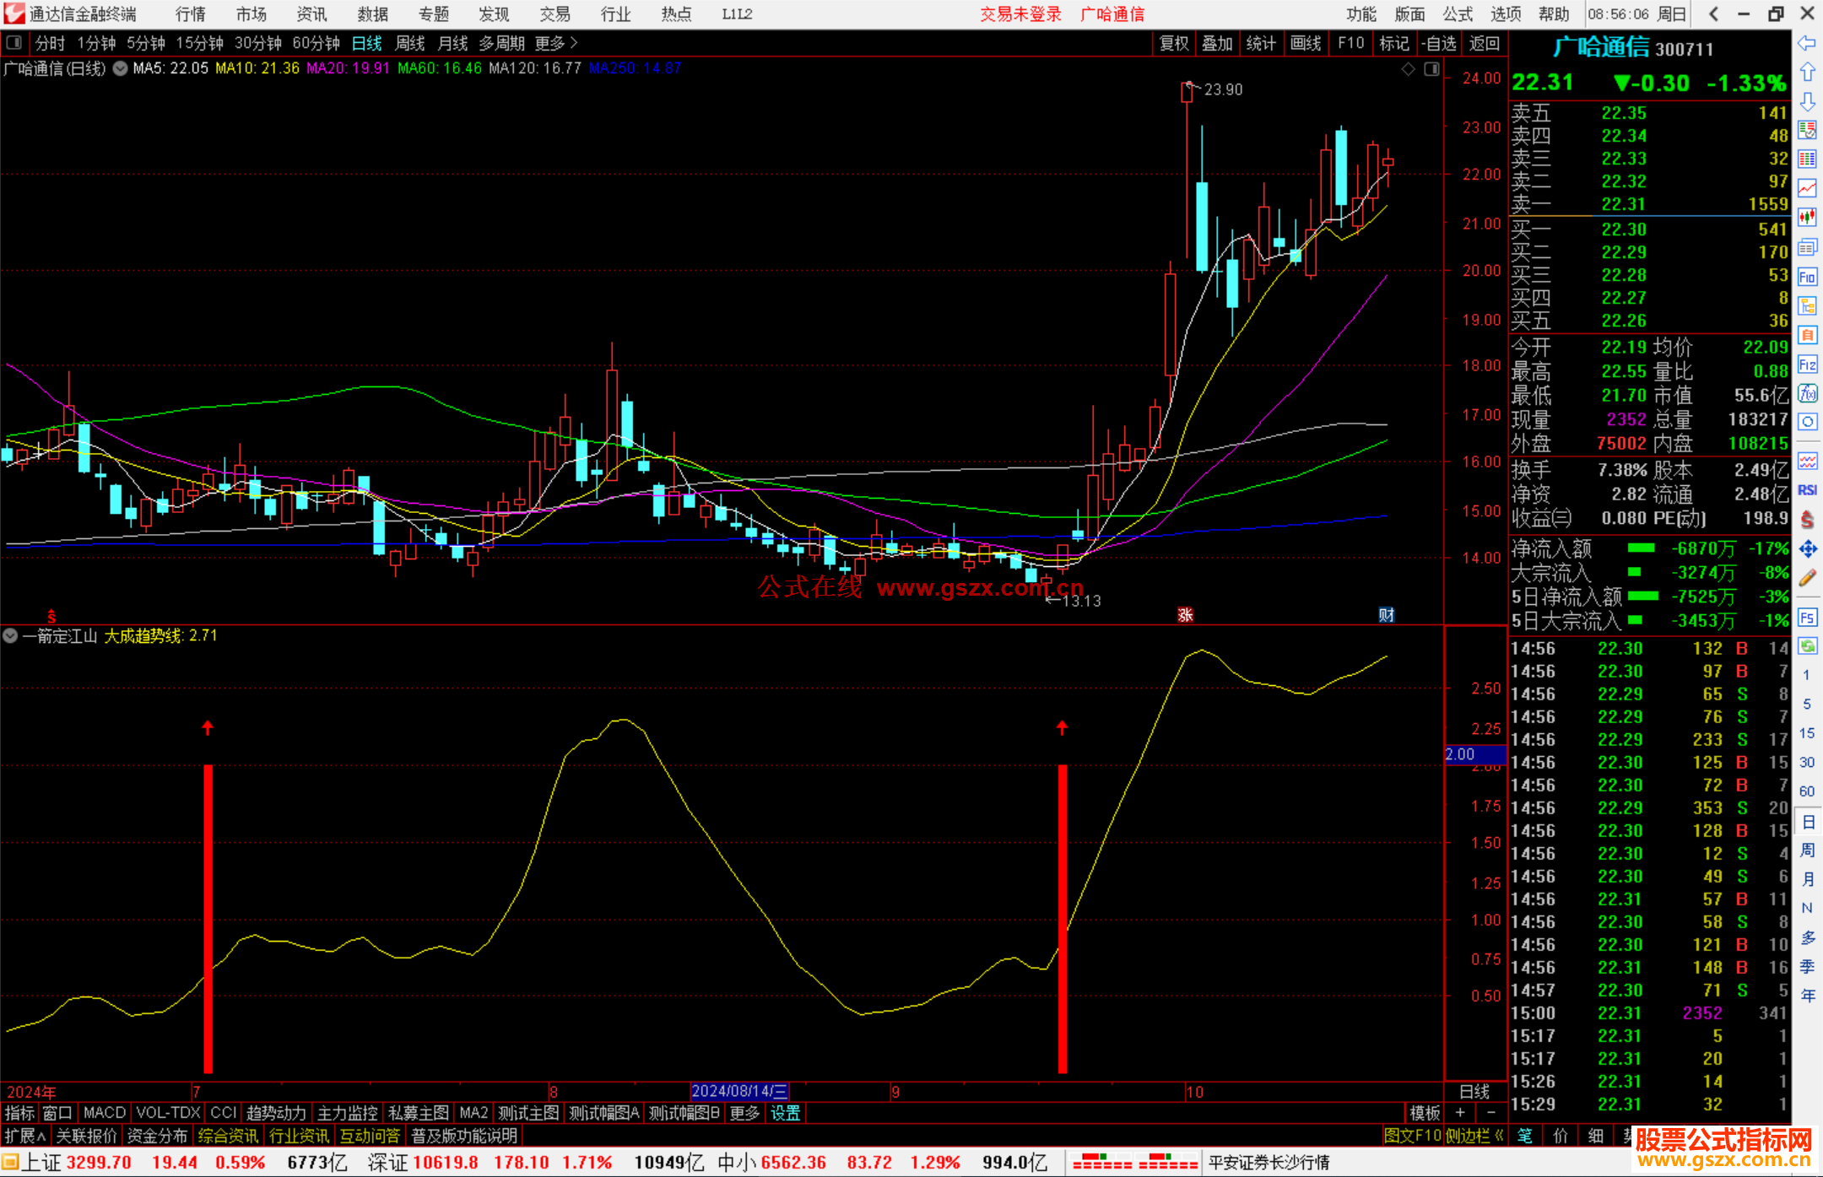Click the 复权 button
The image size is (1823, 1177).
pos(1174,43)
